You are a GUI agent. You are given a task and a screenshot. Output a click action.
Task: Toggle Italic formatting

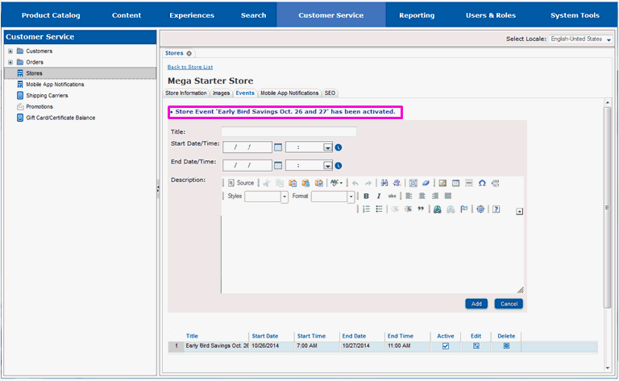click(379, 196)
